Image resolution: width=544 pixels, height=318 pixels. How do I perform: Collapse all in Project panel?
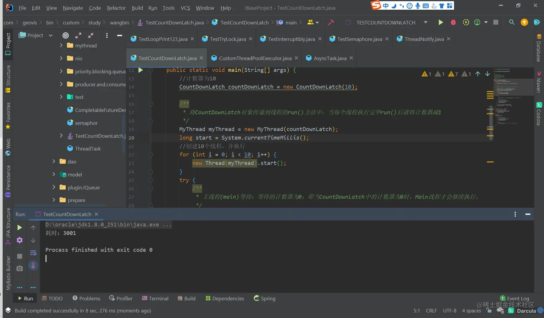click(91, 35)
